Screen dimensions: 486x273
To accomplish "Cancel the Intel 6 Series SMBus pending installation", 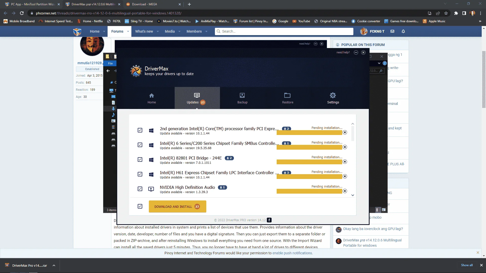I will [x=345, y=147].
